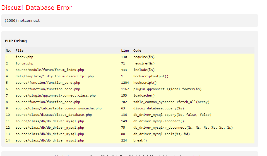The width and height of the screenshot is (267, 156).
Task: Click db_driver_mysql.php path in row 13
Action: tap(50, 134)
